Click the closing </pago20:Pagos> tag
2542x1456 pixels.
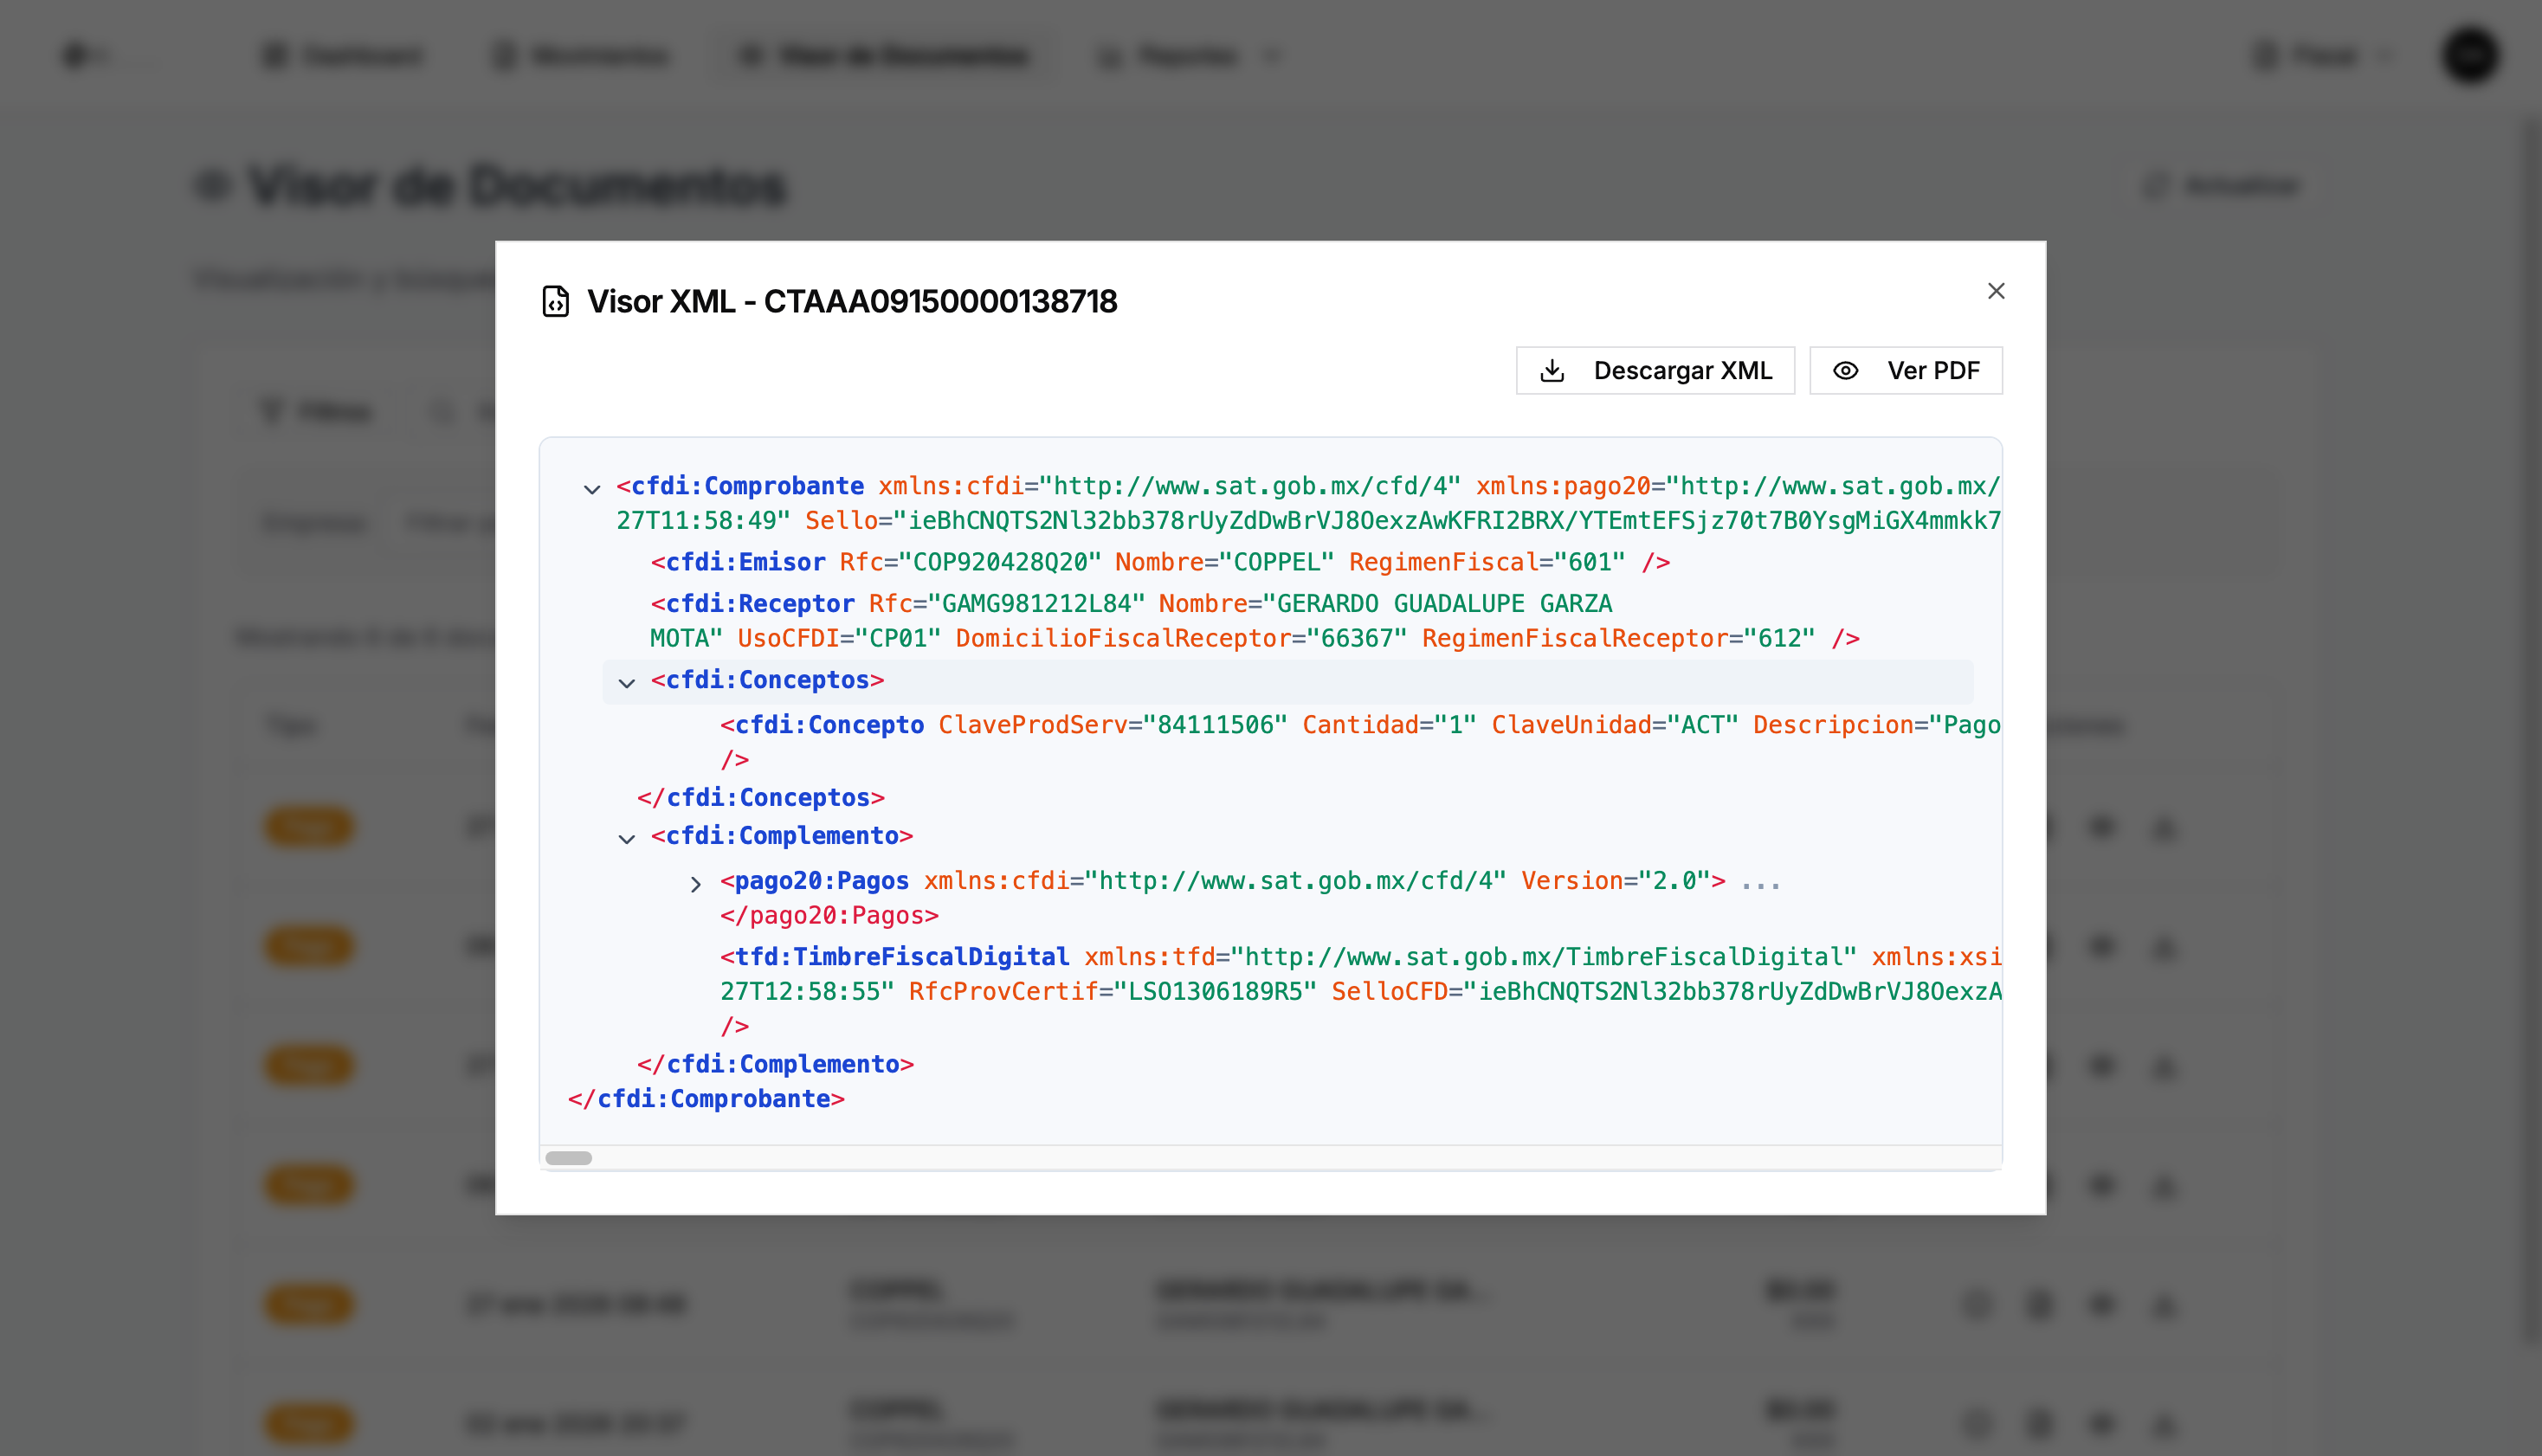(x=829, y=916)
